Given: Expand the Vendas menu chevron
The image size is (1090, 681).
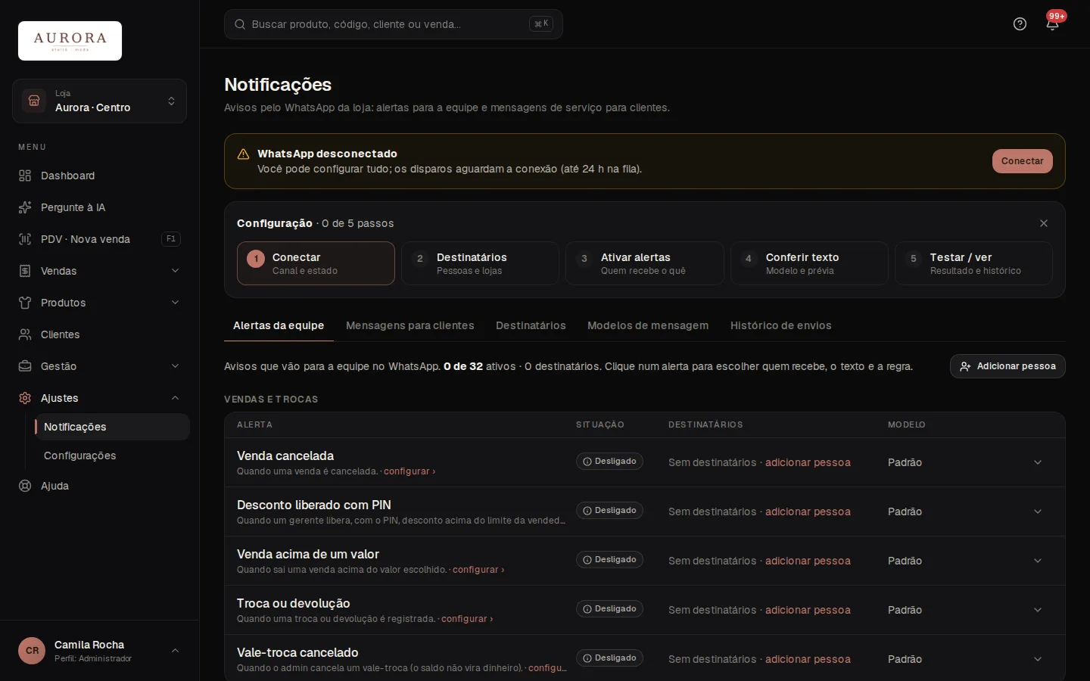Looking at the screenshot, I should (x=175, y=271).
